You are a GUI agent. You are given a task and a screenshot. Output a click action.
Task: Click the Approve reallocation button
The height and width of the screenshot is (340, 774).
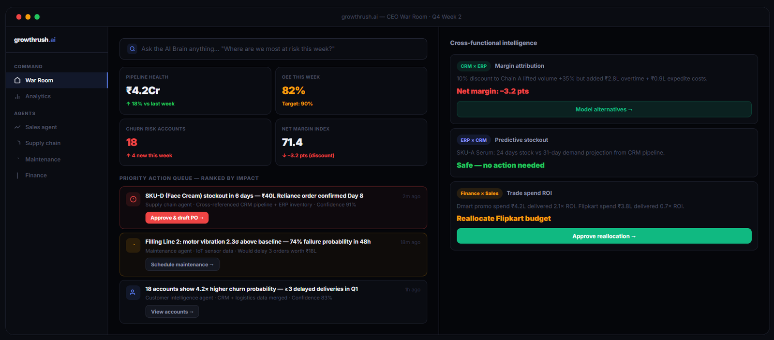click(604, 236)
